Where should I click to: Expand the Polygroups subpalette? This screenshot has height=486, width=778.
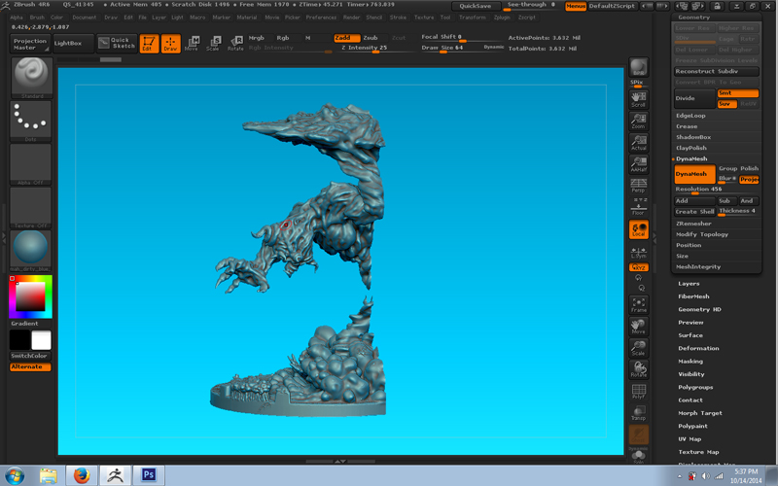tap(695, 387)
